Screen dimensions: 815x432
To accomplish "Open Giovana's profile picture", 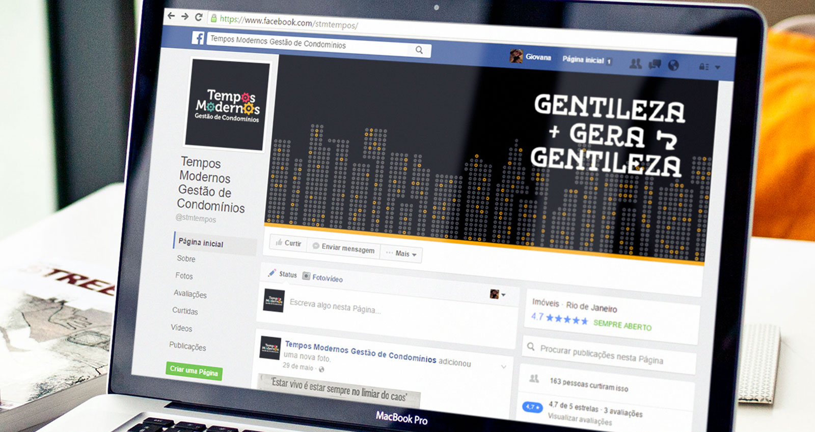I will coord(516,56).
